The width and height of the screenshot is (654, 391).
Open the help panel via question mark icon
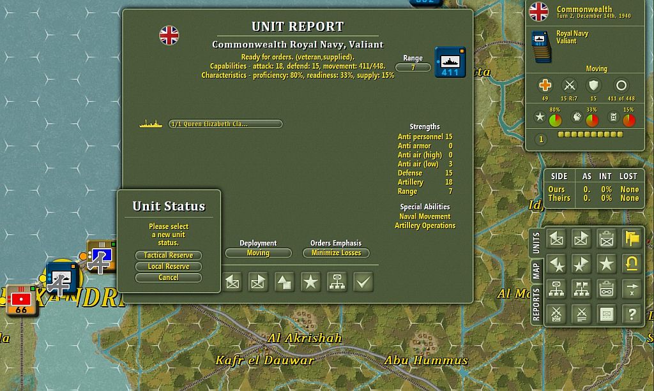click(631, 314)
